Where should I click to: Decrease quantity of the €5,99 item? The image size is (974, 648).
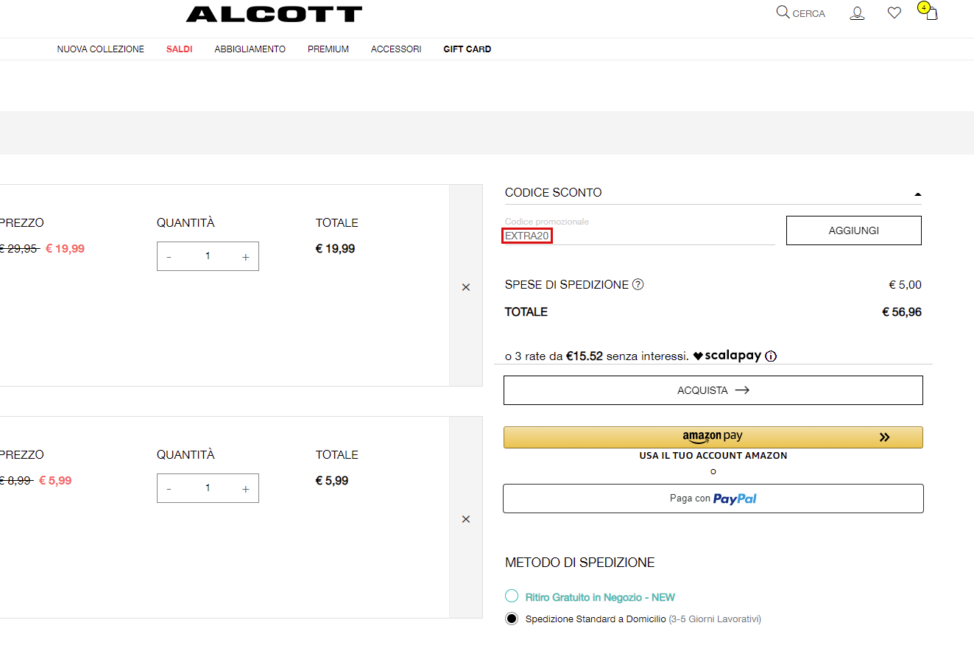(x=169, y=489)
